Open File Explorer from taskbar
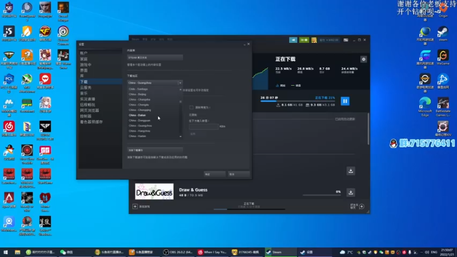Viewport: 457px width, 257px height. [x=18, y=252]
